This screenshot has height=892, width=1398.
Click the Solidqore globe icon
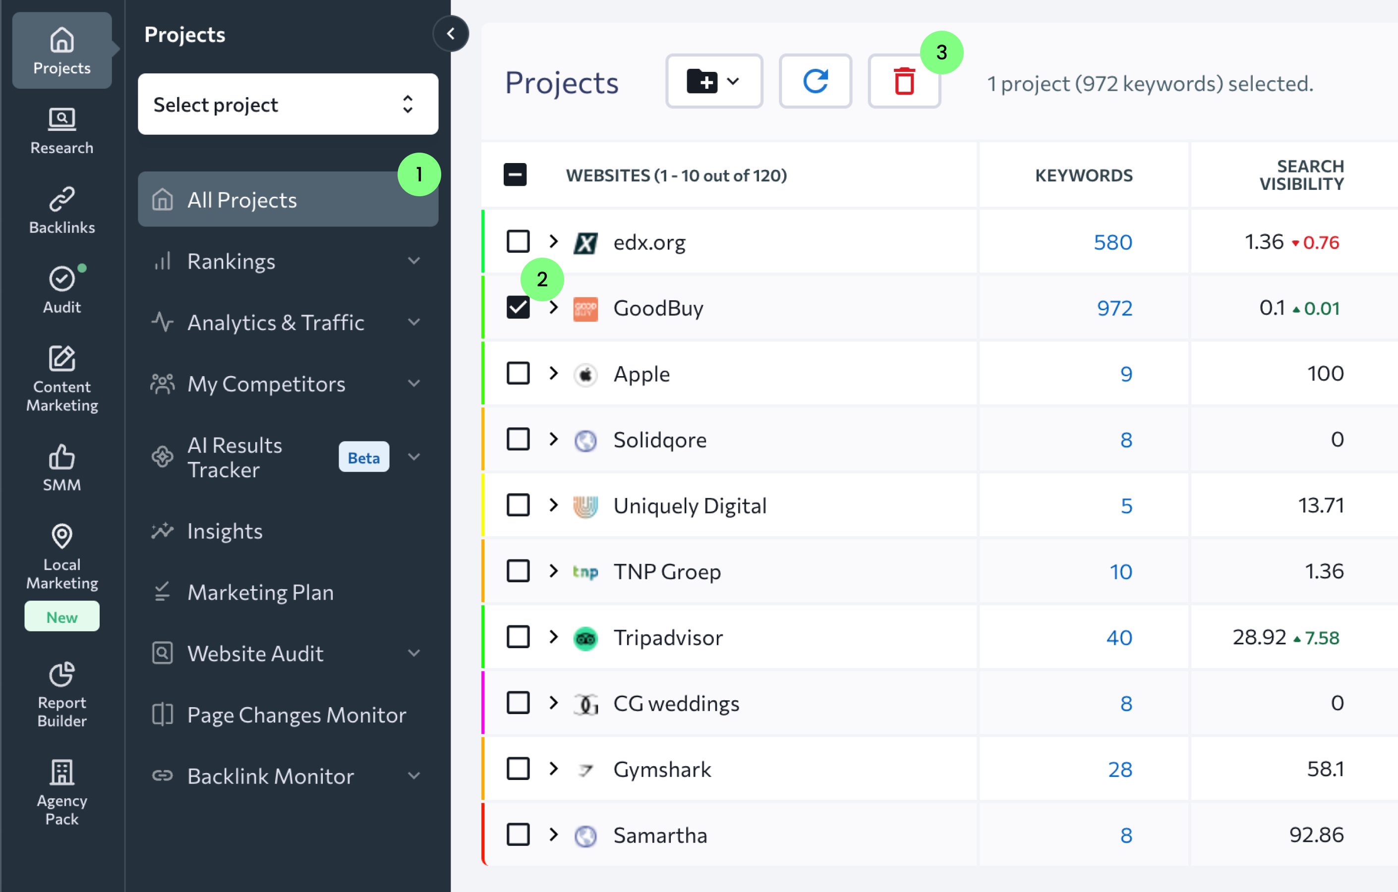pos(585,441)
